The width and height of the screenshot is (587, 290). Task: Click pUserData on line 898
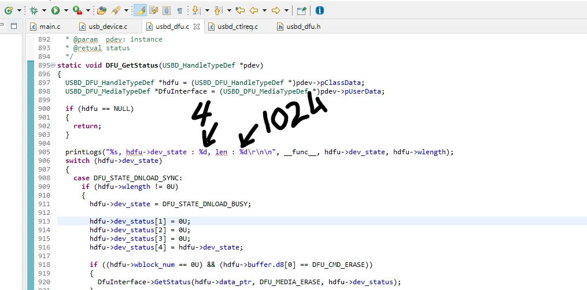[x=363, y=91]
